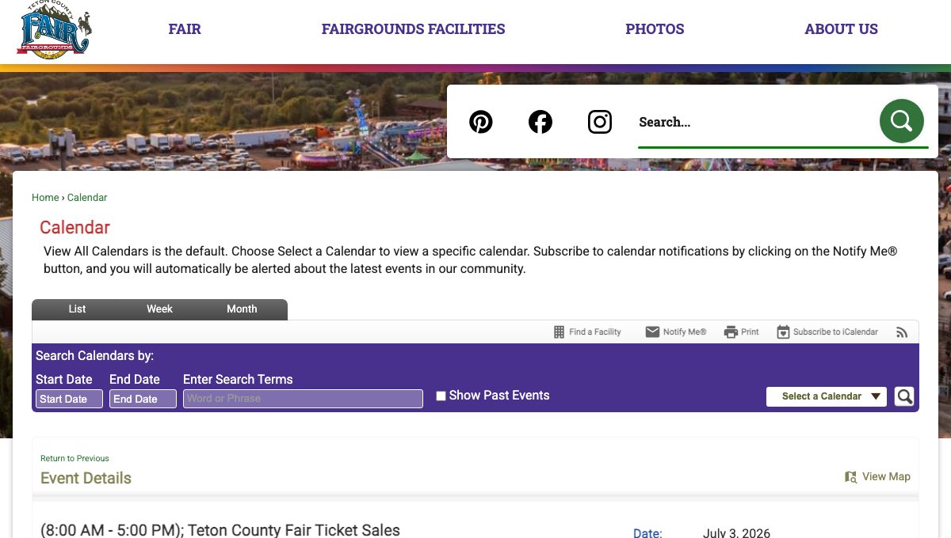Click the Teton County Fair logo
Image resolution: width=951 pixels, height=538 pixels.
55,30
